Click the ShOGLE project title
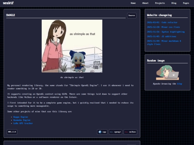Viewport: 194px width, 145px height. tap(10, 15)
